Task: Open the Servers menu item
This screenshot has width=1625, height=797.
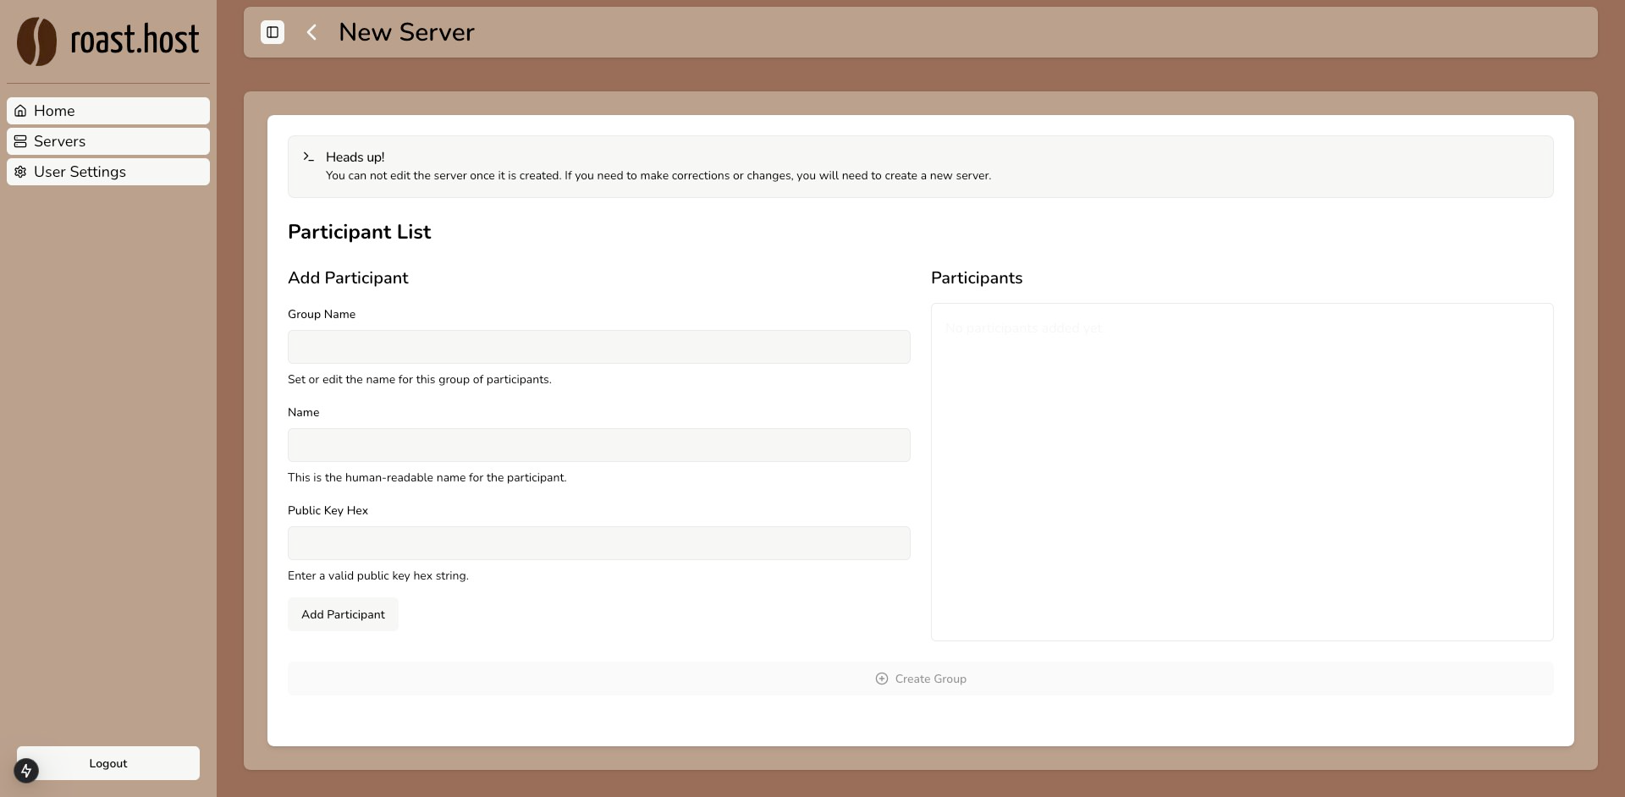Action: [108, 141]
